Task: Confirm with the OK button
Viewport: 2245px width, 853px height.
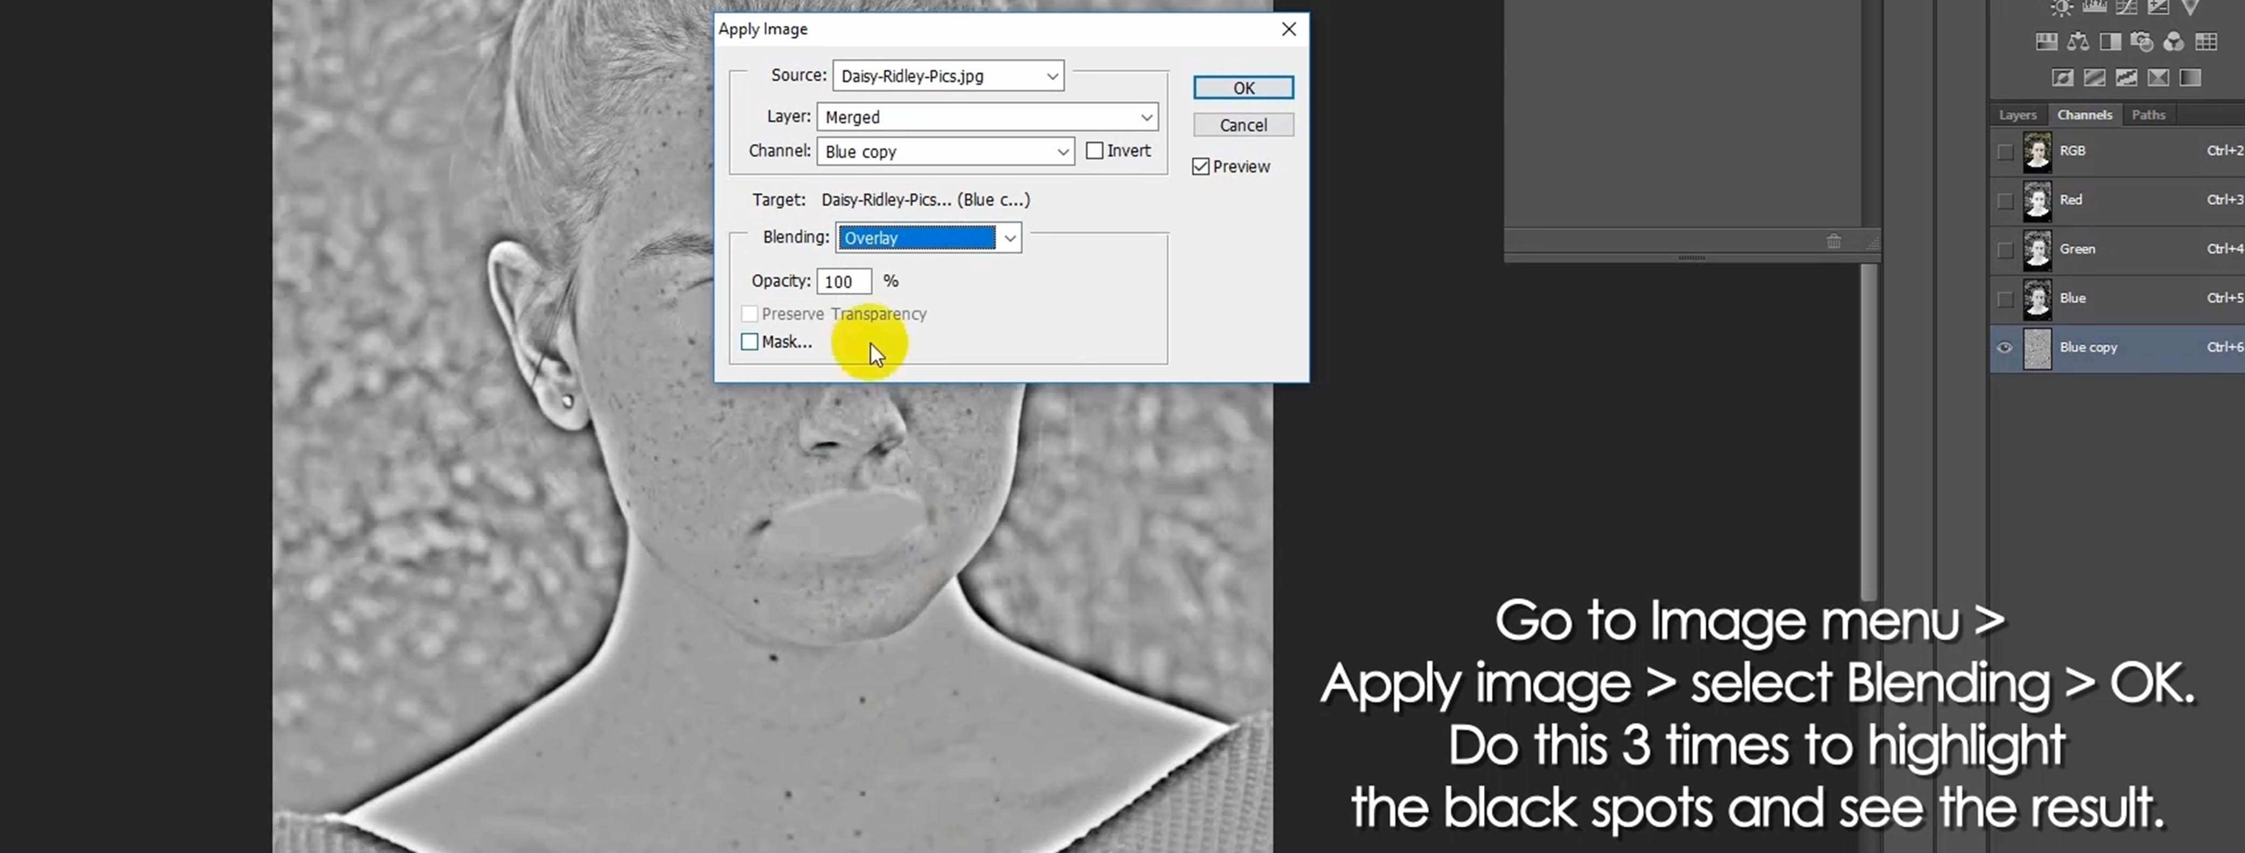Action: pos(1243,88)
